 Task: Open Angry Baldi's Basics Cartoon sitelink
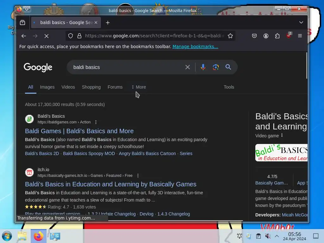click(x=147, y=153)
